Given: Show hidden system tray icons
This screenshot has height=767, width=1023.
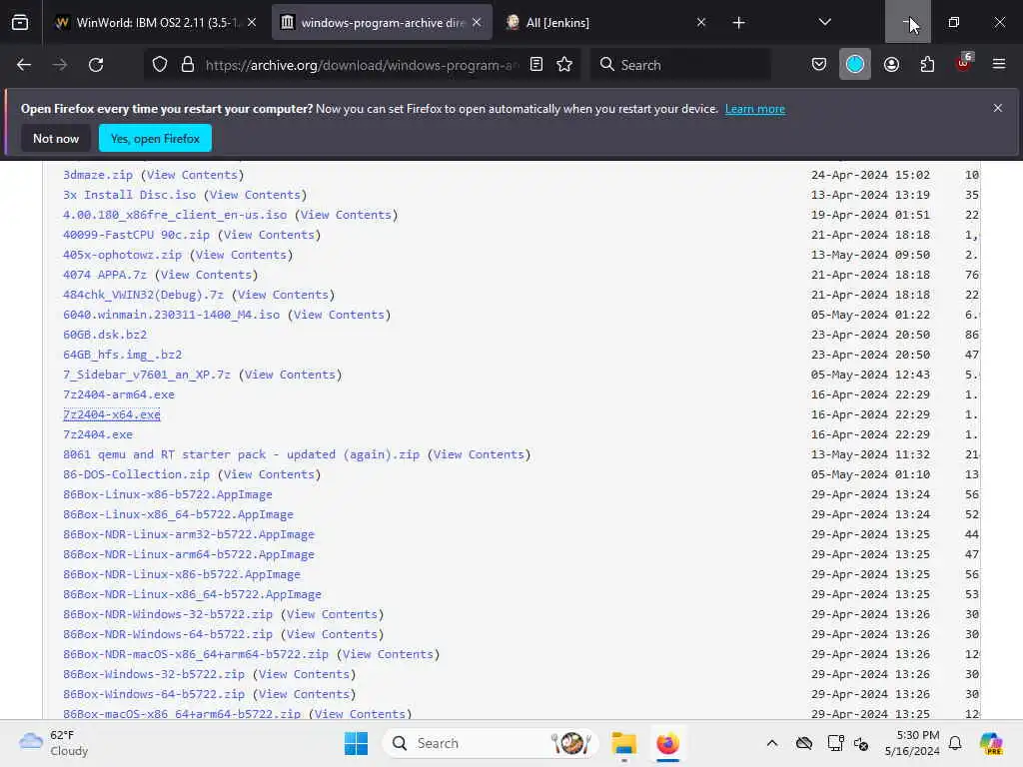Looking at the screenshot, I should click(772, 743).
